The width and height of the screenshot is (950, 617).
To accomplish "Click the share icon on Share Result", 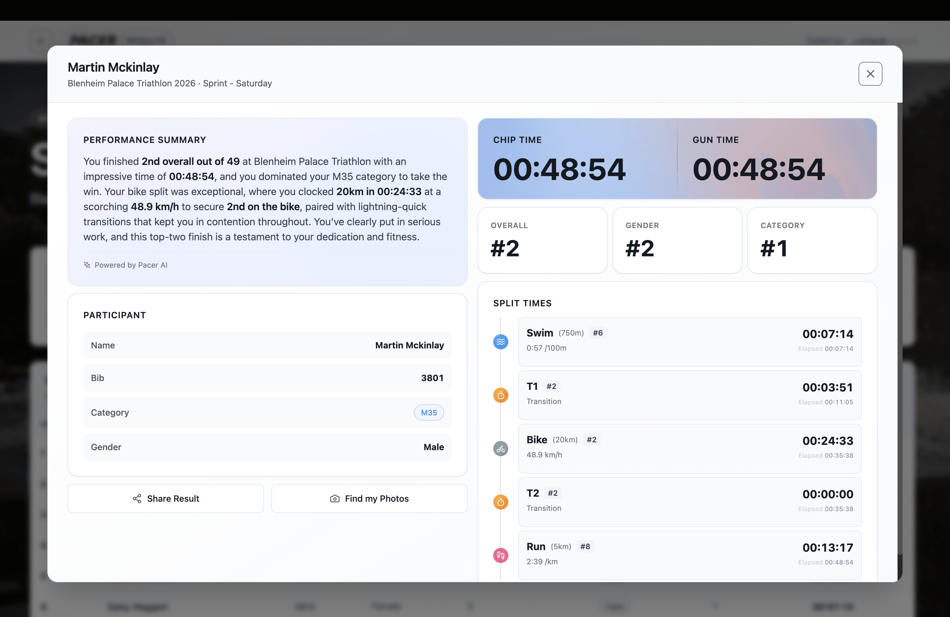I will pos(137,499).
